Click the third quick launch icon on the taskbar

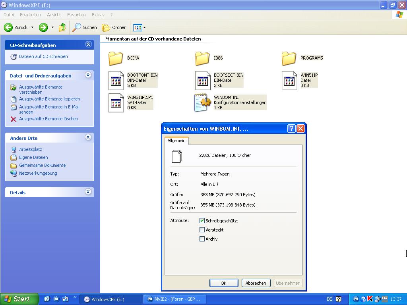[66, 299]
